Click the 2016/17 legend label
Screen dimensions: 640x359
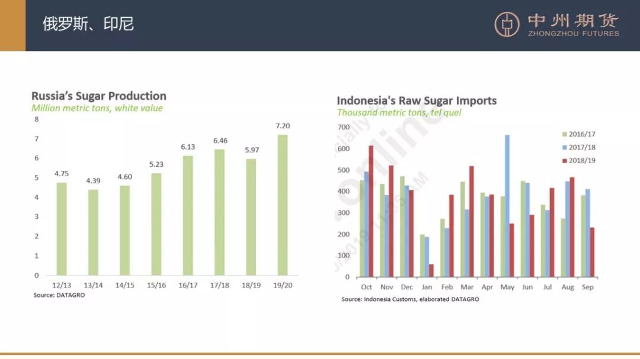click(582, 134)
